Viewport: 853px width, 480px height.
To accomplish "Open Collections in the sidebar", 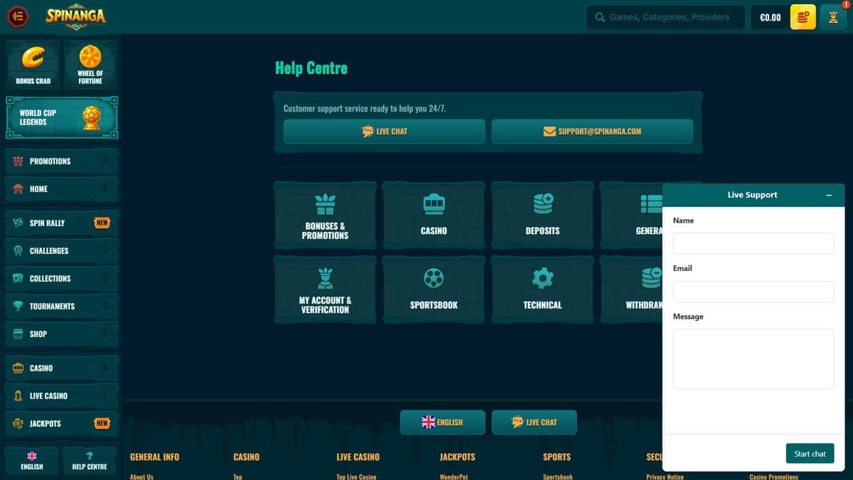I will click(62, 279).
